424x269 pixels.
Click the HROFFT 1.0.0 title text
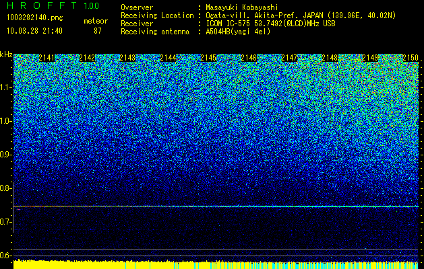click(53, 5)
